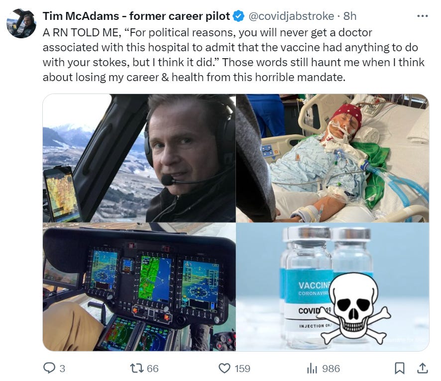
Task: Open the reply comment icon
Action: click(49, 368)
